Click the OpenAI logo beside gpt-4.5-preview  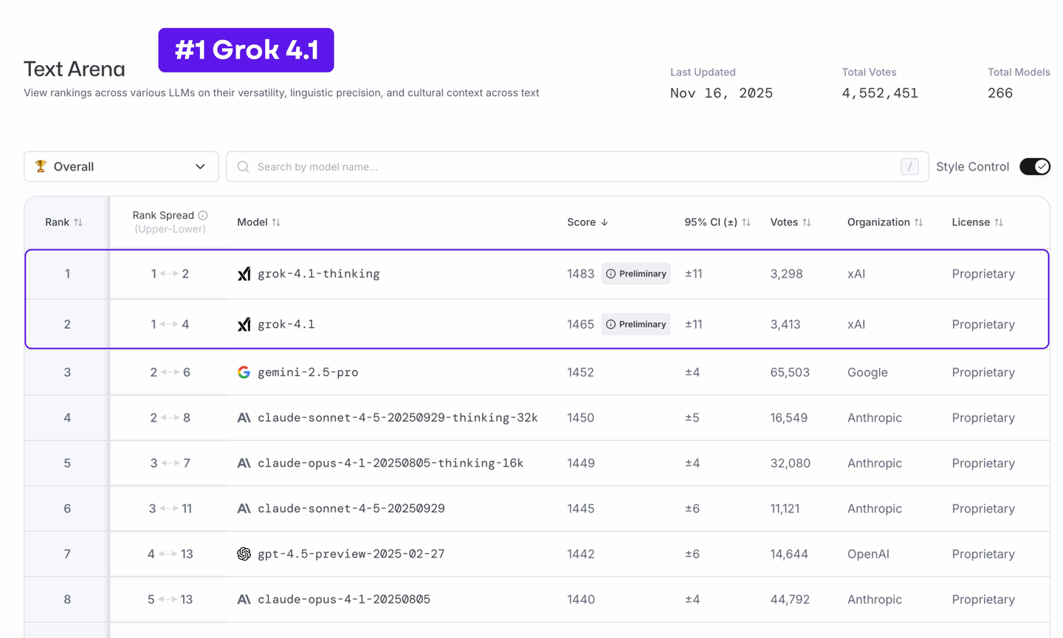pyautogui.click(x=244, y=554)
